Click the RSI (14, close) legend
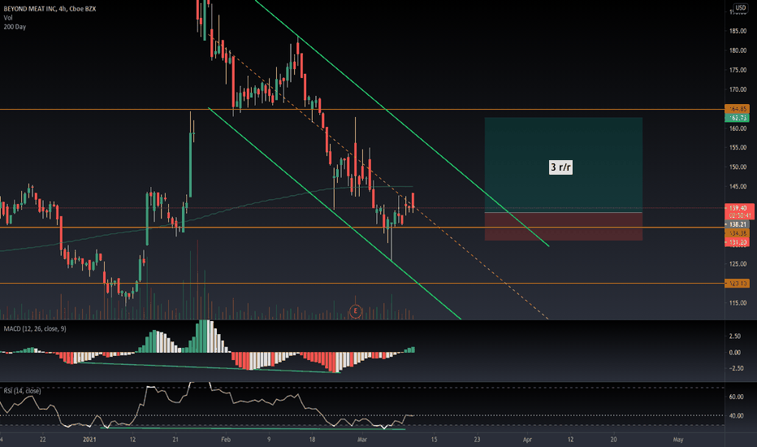The height and width of the screenshot is (447, 757). pos(22,390)
